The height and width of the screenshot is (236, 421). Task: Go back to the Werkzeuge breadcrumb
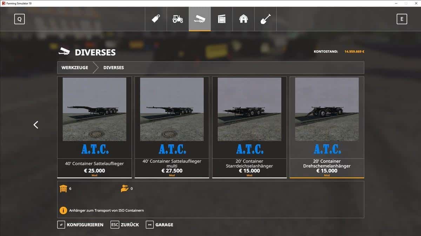tap(75, 67)
